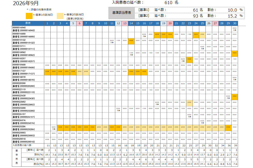Select the light blue day 26 header

(209, 23)
